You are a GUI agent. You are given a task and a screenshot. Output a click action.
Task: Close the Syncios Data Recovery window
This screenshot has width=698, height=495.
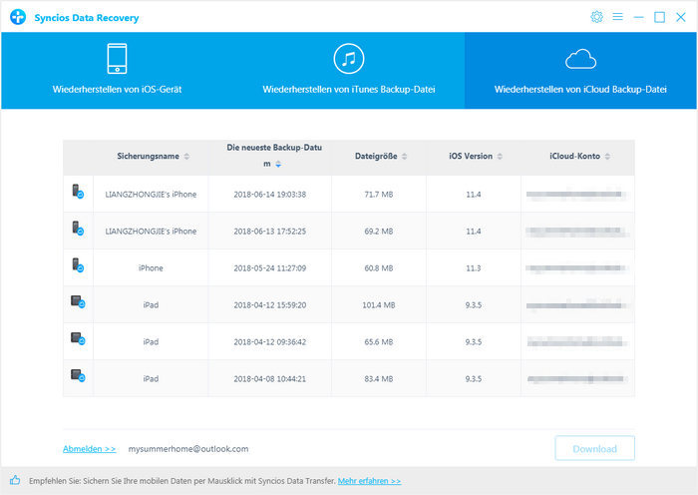point(681,17)
